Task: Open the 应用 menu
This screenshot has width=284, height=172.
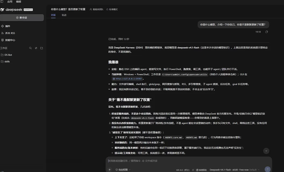Action: tap(10, 2)
